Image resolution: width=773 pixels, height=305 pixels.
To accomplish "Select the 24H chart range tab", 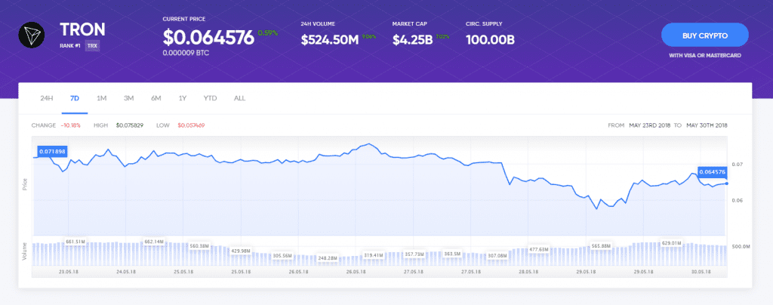I will [x=46, y=98].
